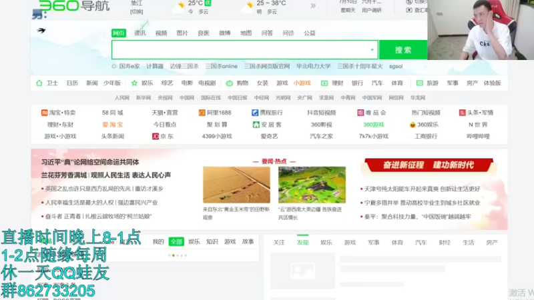Viewport: 534px width, 300px height.
Task: Click today's weather cloud icon
Action: coord(179,7)
